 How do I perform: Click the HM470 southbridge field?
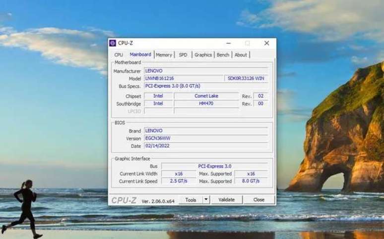206,103
